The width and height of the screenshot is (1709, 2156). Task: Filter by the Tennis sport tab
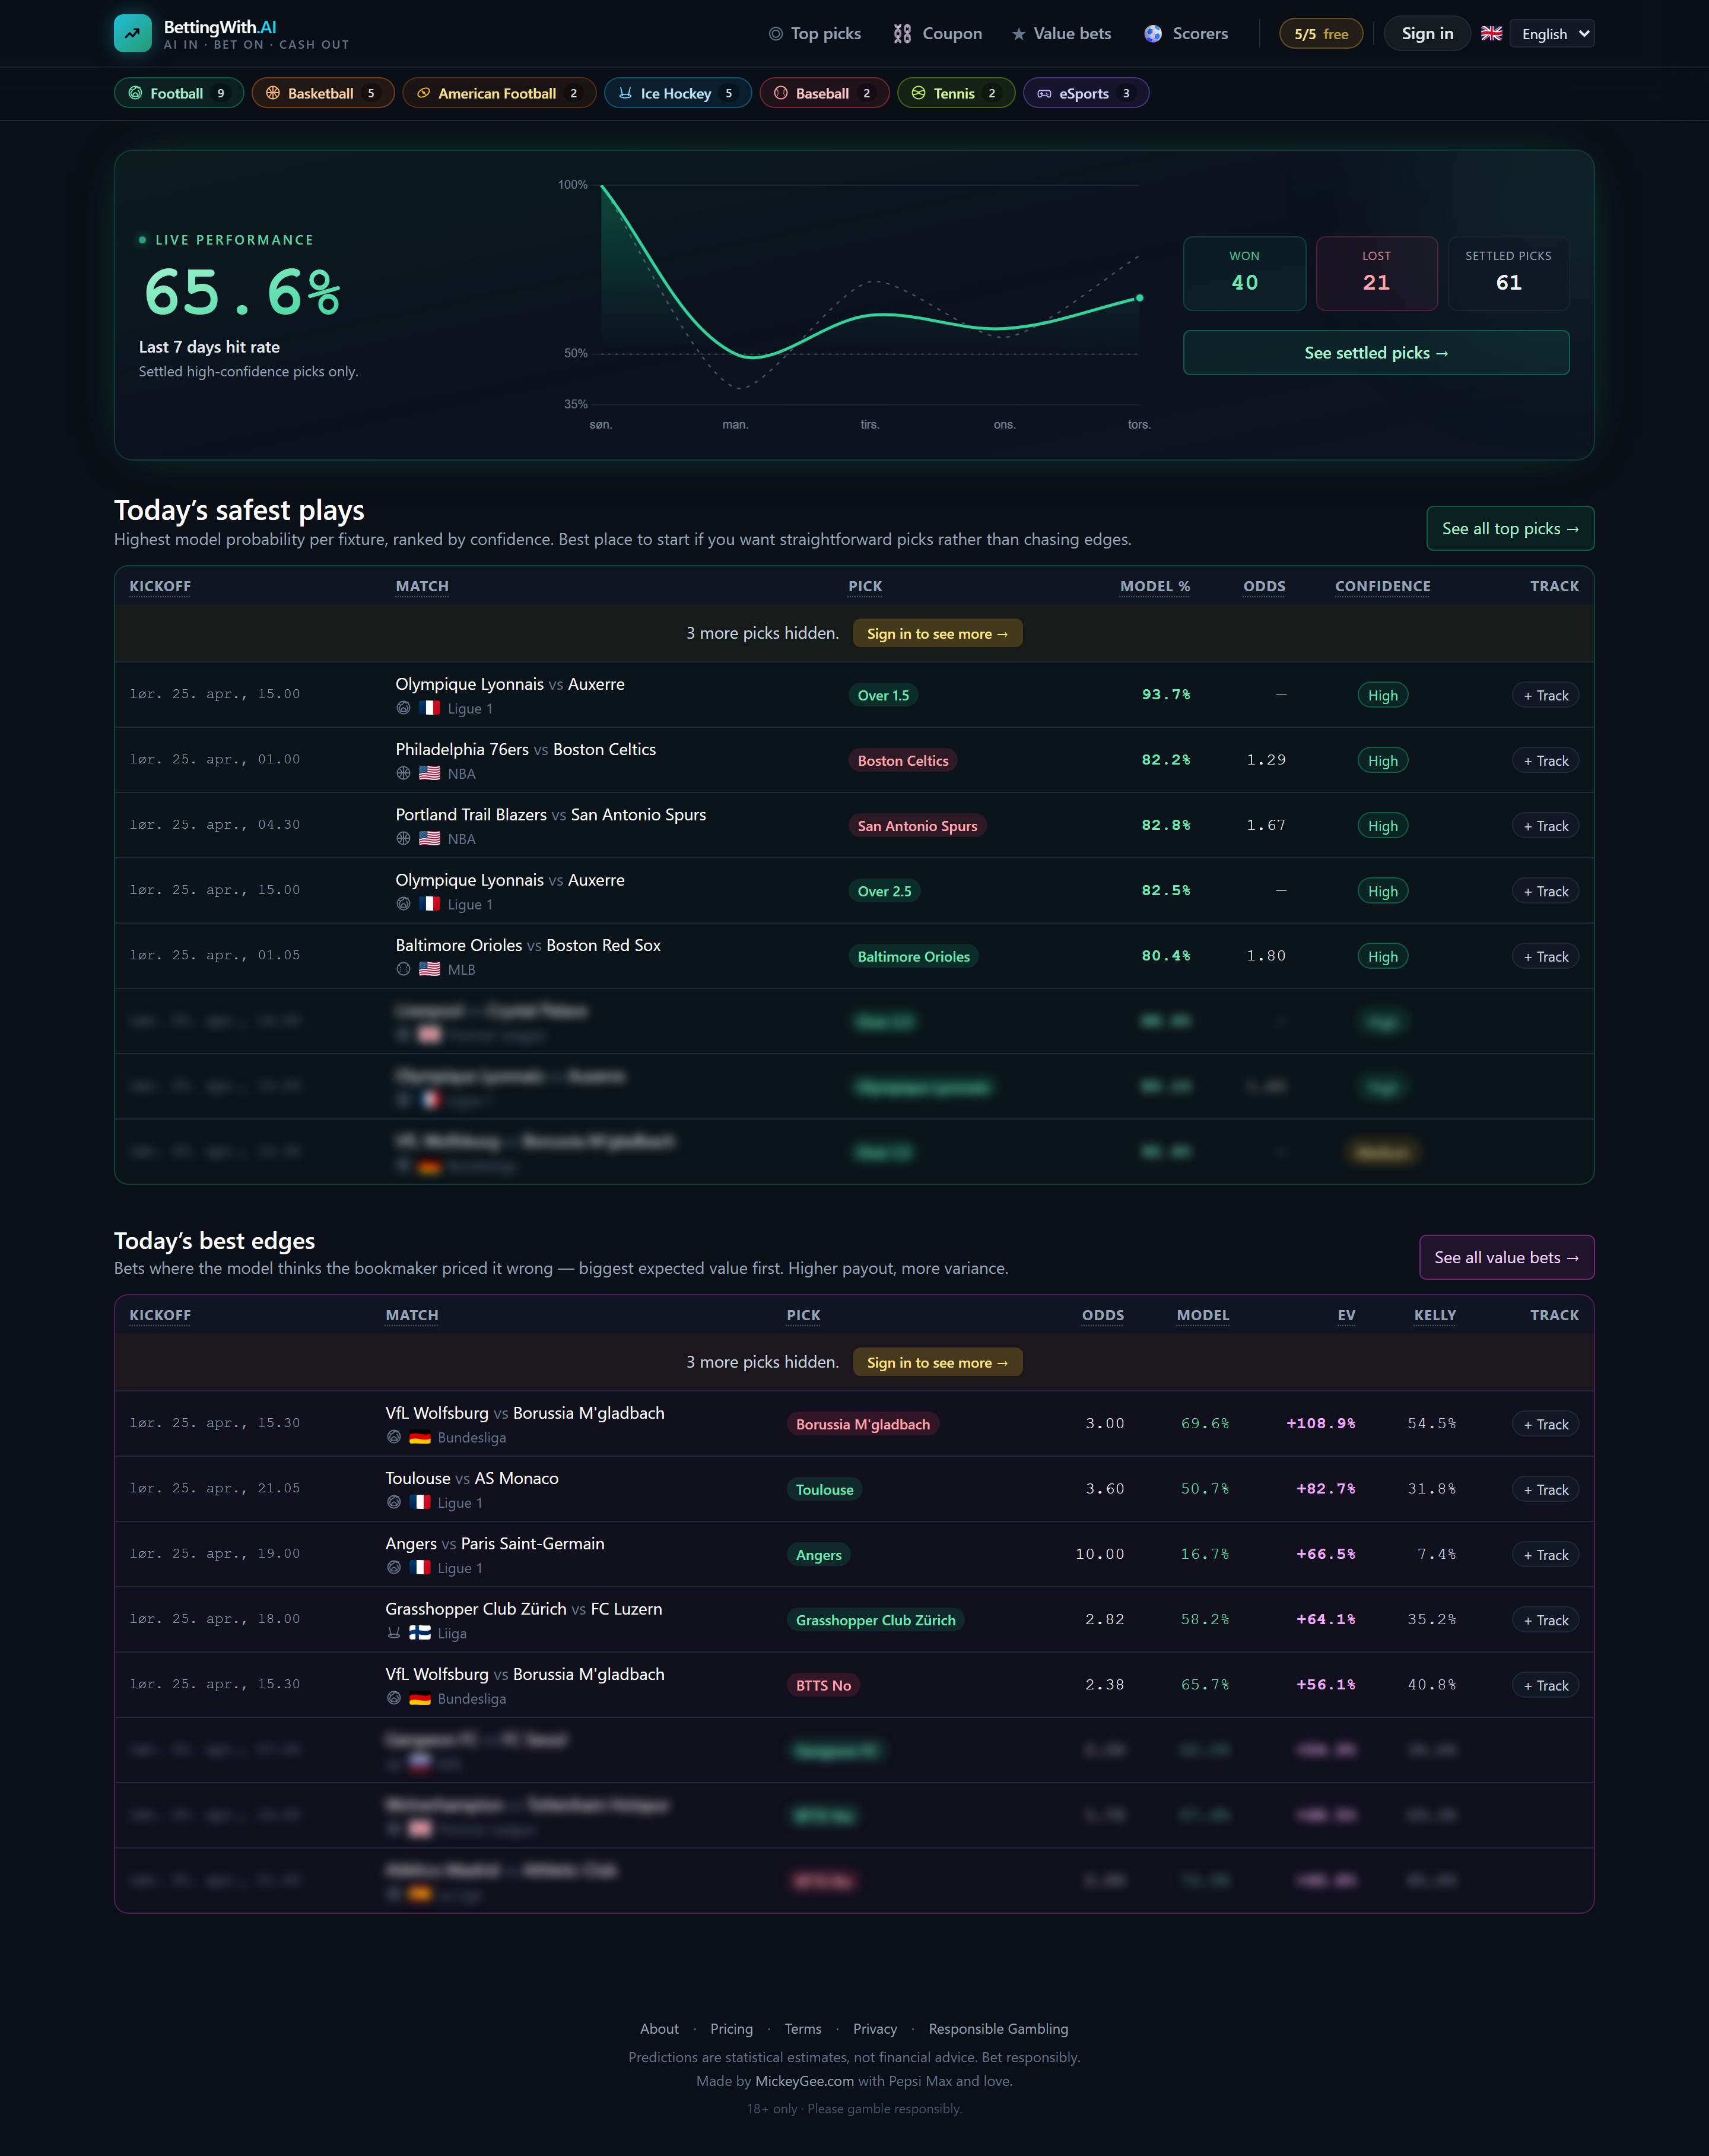pos(954,94)
